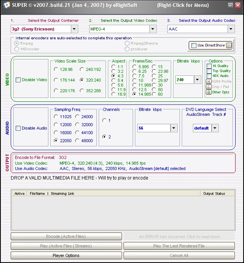
Task: Set frame rate to 15
Action: (154, 67)
